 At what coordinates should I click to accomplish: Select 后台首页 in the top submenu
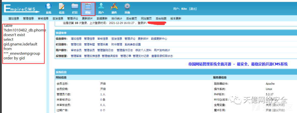132,19
